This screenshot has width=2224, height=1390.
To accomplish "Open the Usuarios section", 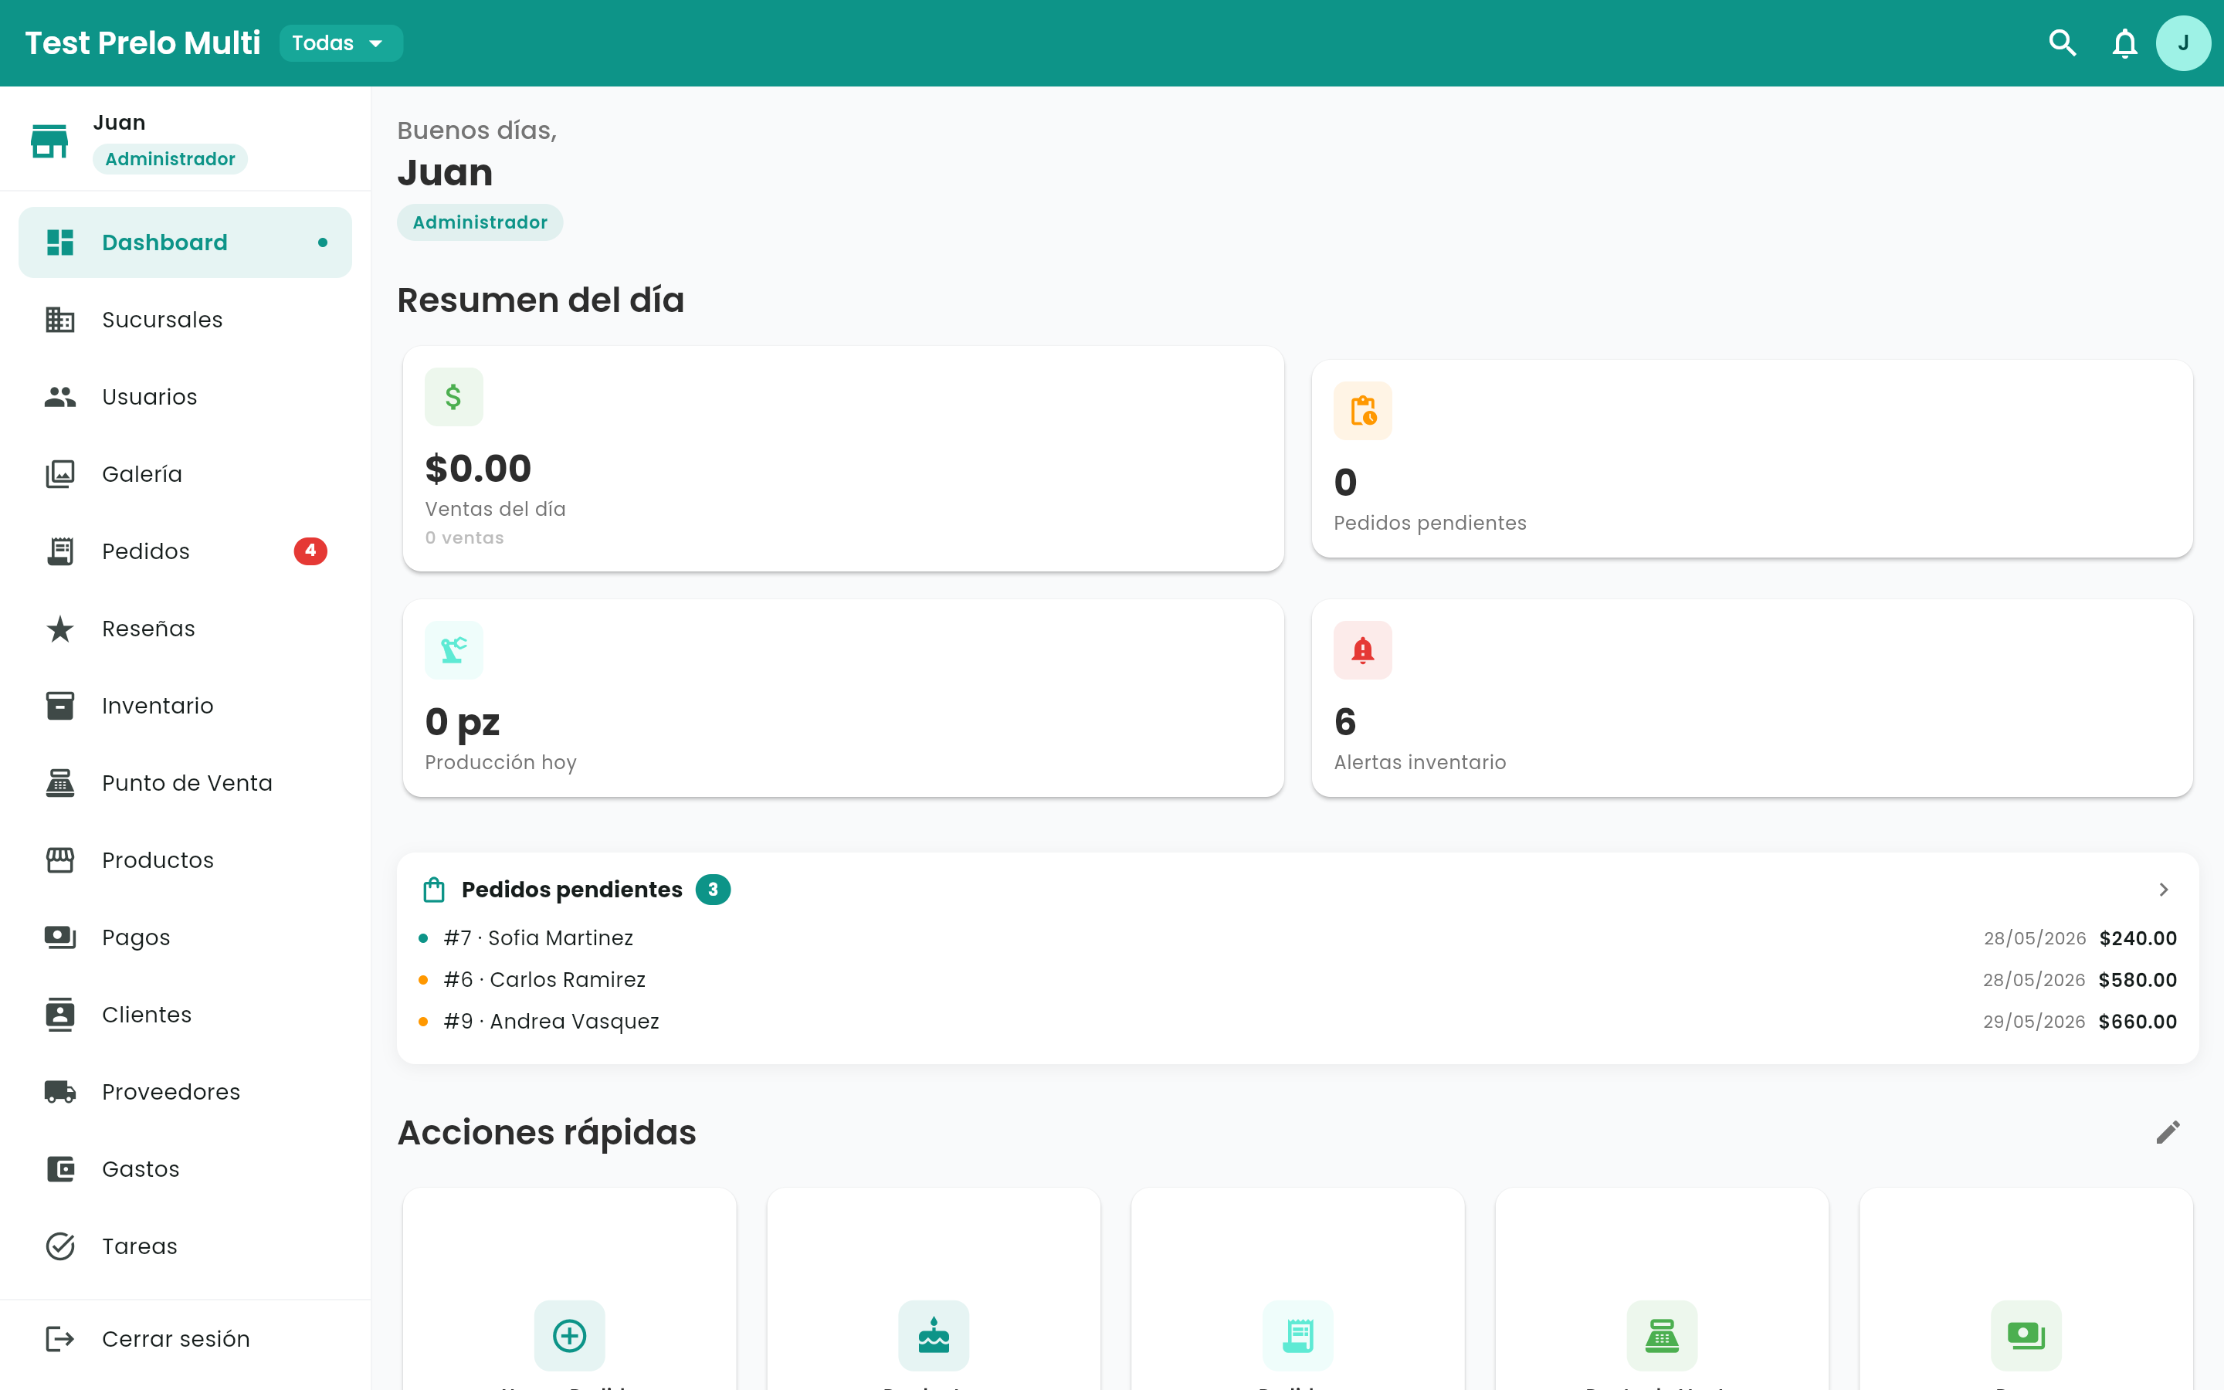I will 185,397.
